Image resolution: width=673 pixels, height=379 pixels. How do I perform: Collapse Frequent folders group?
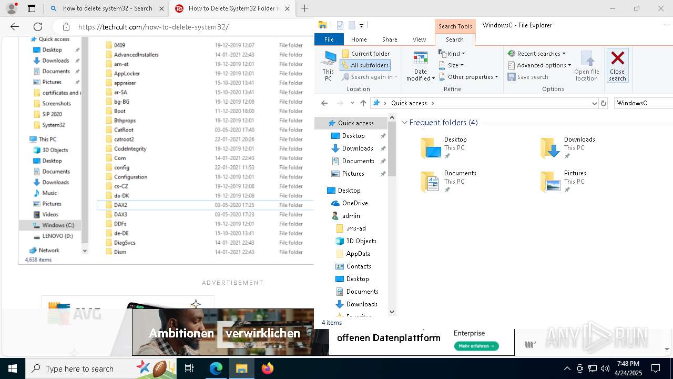pos(404,123)
